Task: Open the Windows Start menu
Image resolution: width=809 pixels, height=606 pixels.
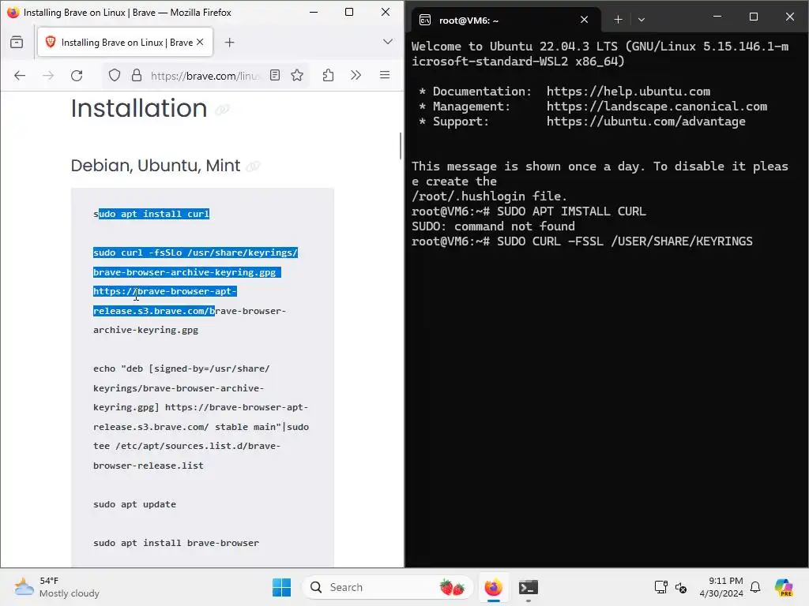Action: click(282, 587)
